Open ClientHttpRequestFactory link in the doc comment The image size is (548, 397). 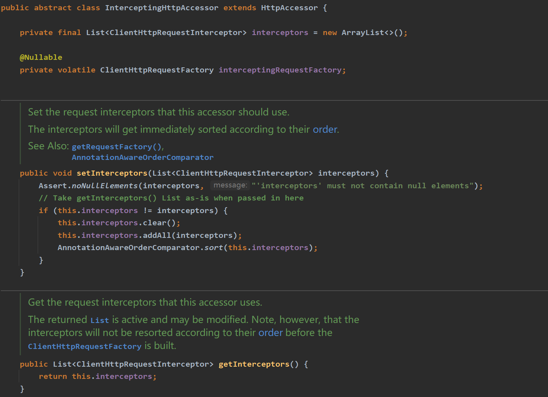click(x=84, y=346)
